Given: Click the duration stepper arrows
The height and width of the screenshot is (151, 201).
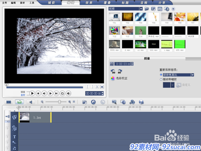Looking at the screenshot, I should [132, 64].
